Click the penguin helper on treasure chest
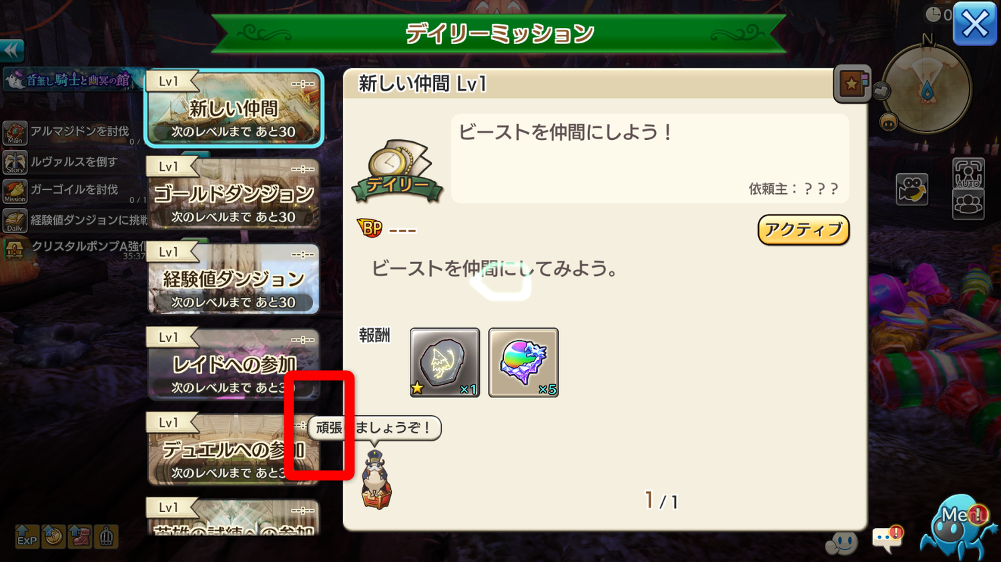 pos(376,480)
